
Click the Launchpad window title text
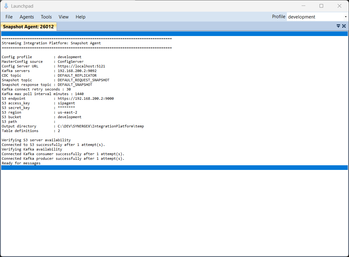(x=22, y=6)
